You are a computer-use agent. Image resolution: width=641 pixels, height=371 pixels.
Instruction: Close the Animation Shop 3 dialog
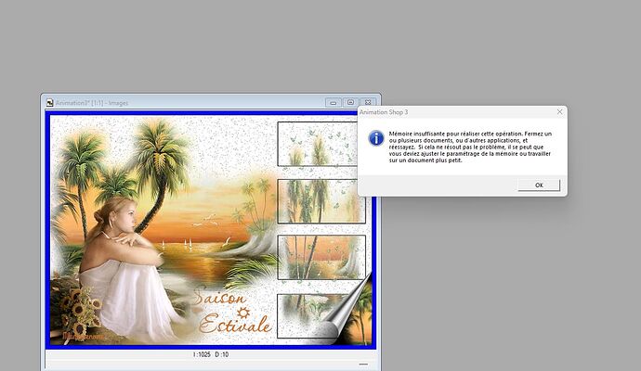coord(559,111)
